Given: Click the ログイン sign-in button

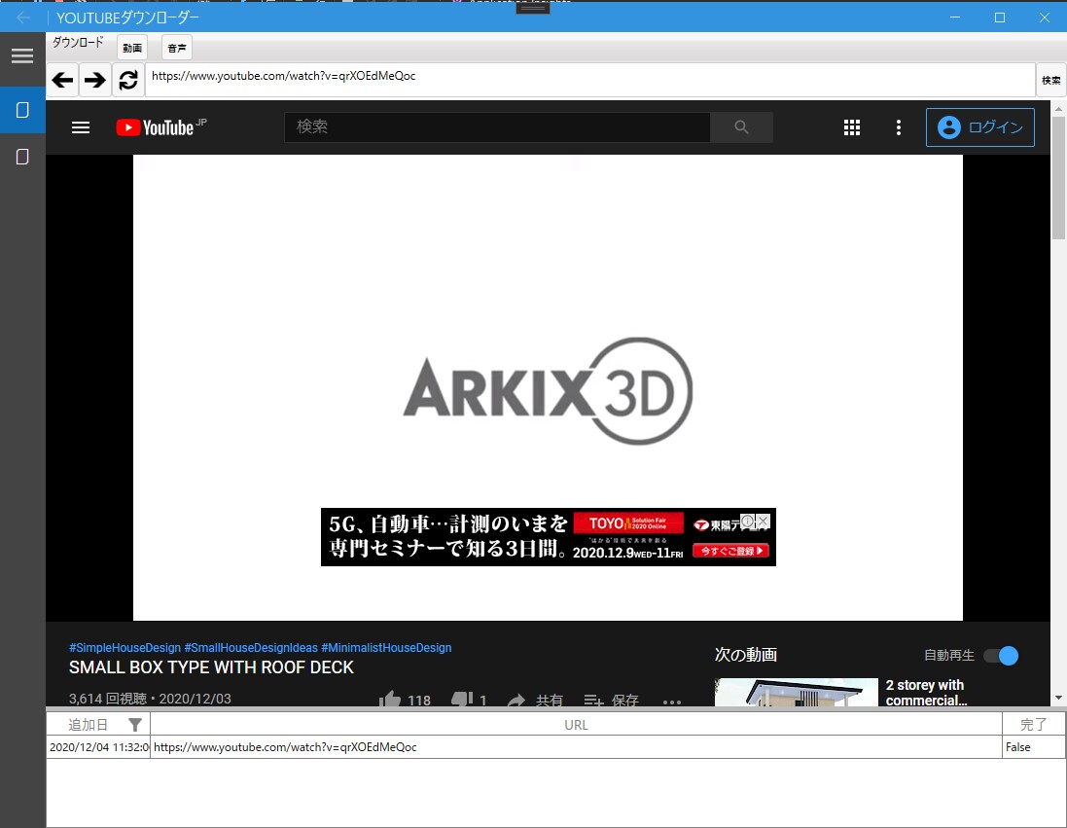Looking at the screenshot, I should coord(979,127).
